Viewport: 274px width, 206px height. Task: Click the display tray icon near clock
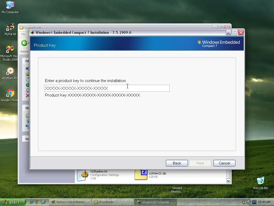(x=254, y=202)
